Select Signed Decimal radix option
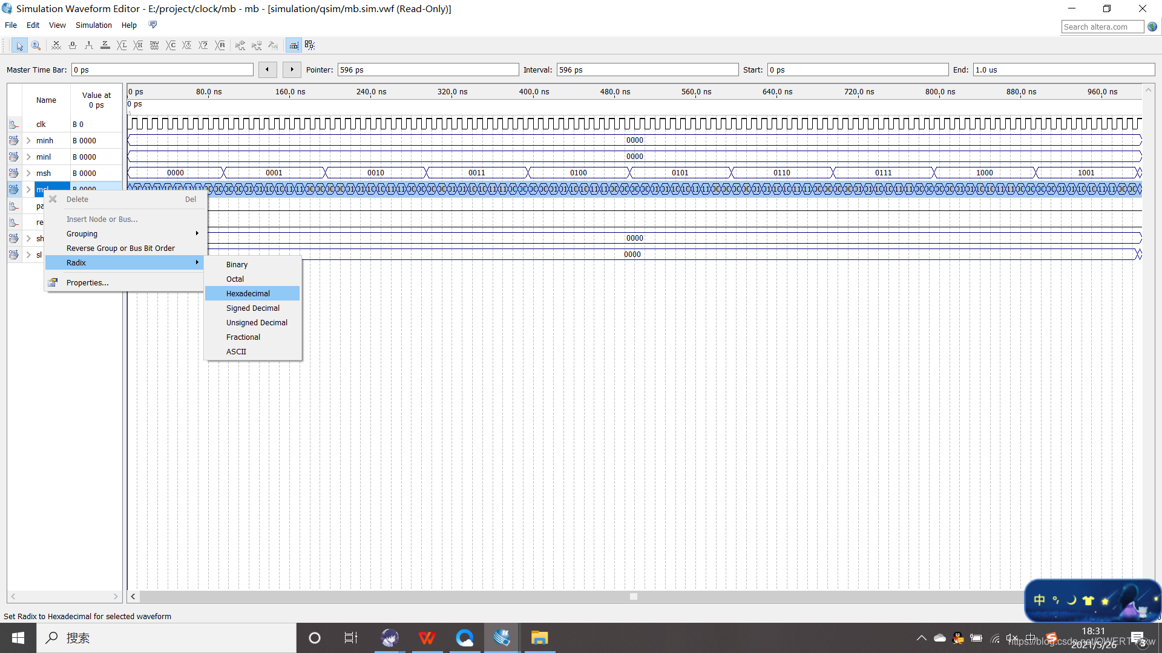 coord(253,308)
